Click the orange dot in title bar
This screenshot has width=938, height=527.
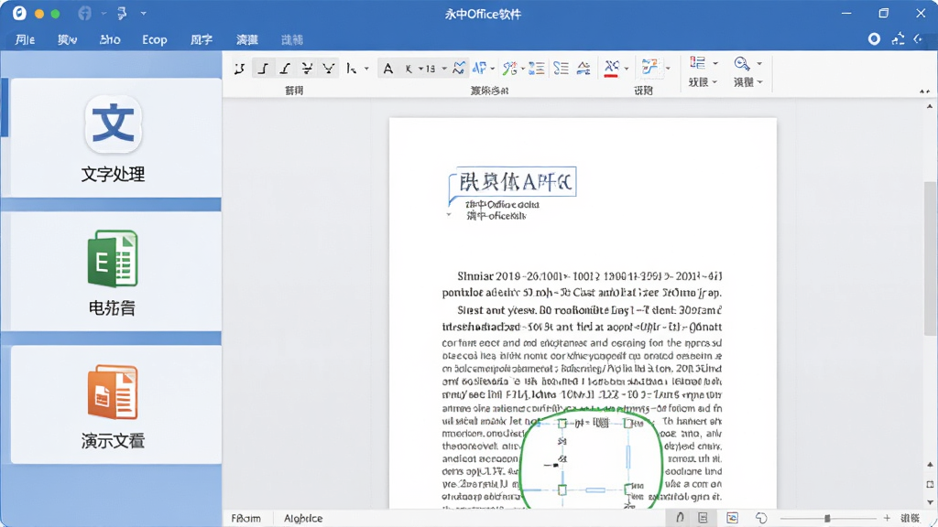point(38,13)
